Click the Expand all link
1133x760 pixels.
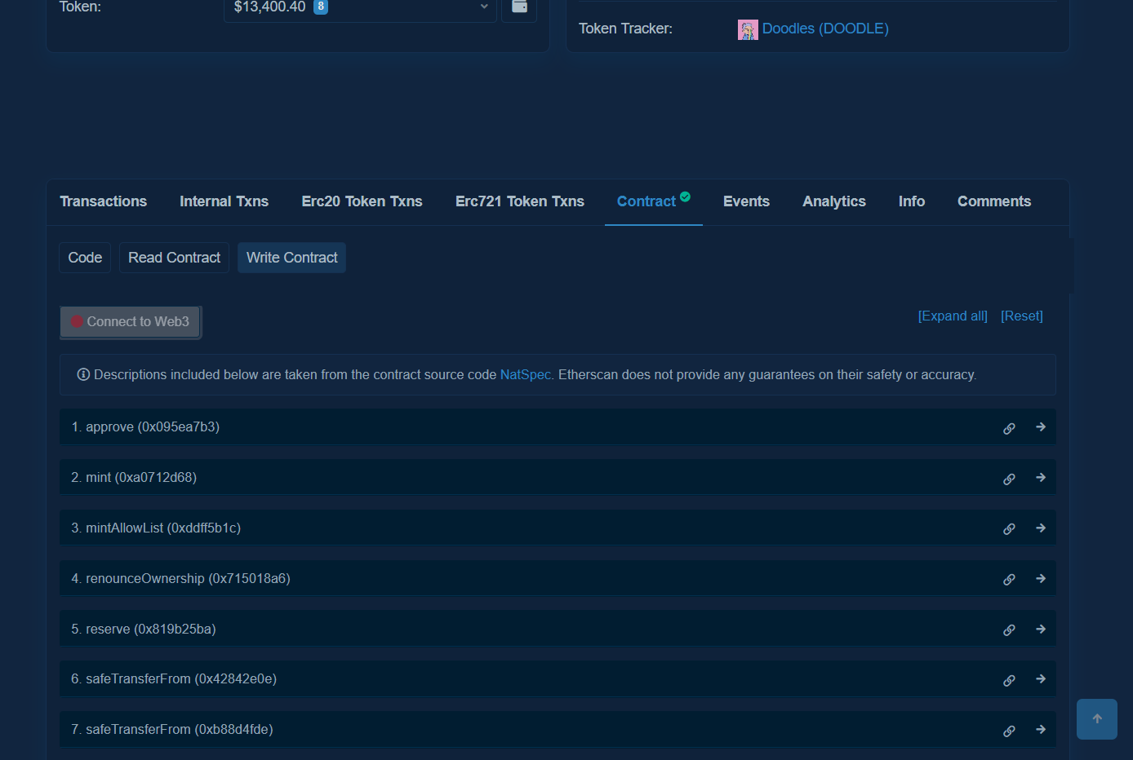tap(953, 316)
